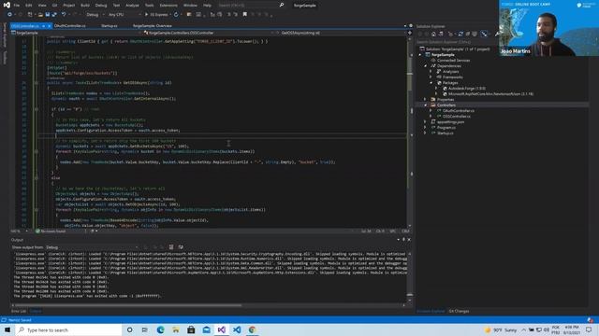
Task: Close the Output panel
Action: 409,240
